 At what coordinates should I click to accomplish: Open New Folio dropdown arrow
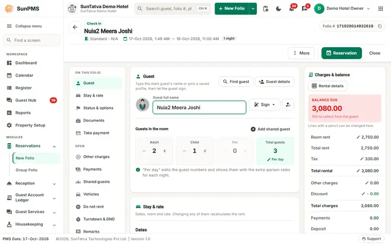(253, 9)
